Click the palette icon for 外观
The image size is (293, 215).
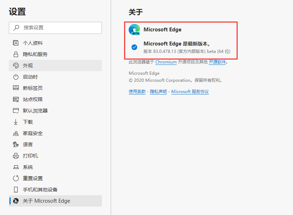(16, 66)
